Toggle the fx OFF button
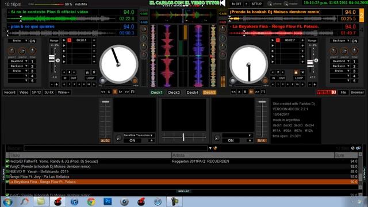368x207 pixels. 236,4
